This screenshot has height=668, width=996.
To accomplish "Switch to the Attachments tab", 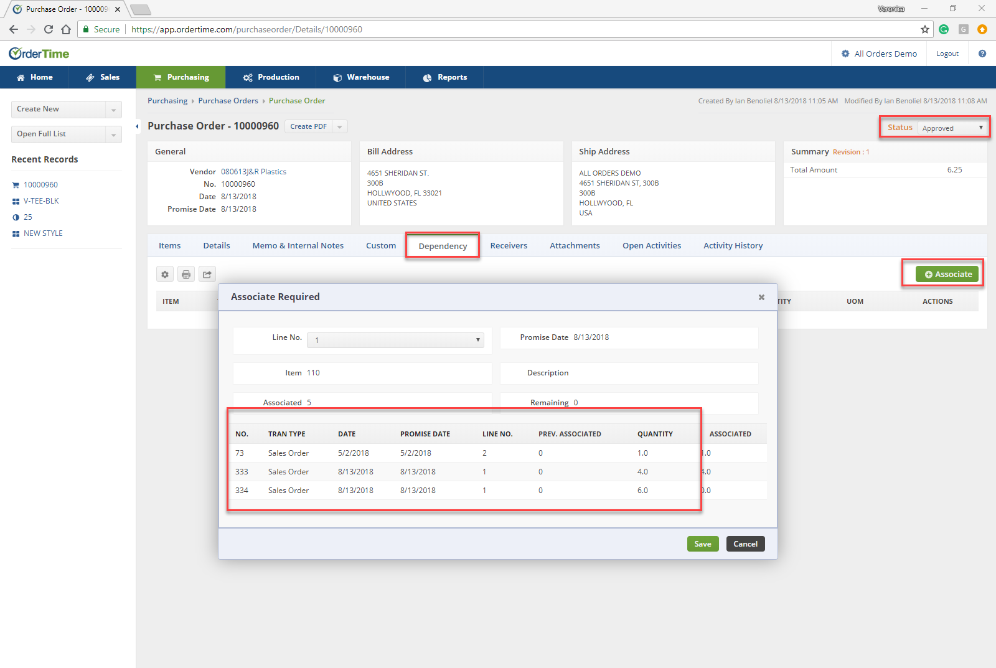I will coord(575,246).
